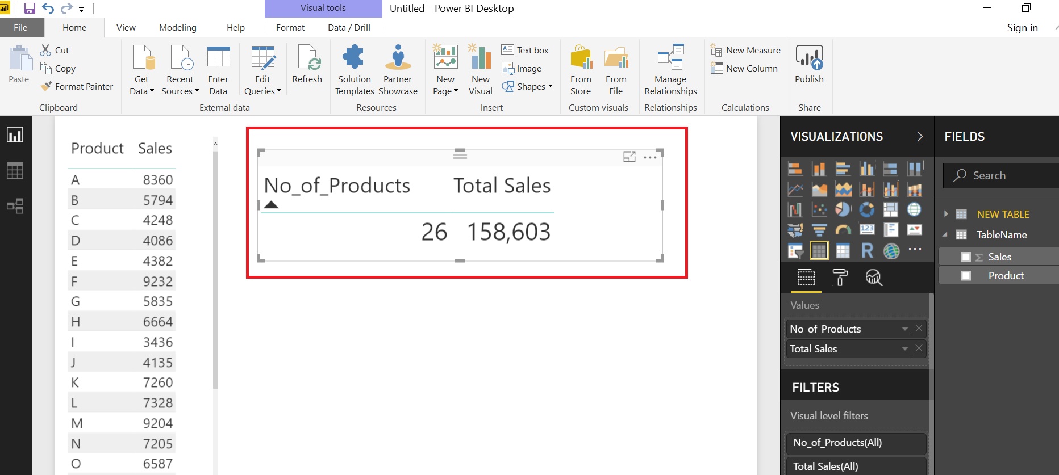Select the Gauge visual
The width and height of the screenshot is (1059, 475).
click(x=843, y=230)
